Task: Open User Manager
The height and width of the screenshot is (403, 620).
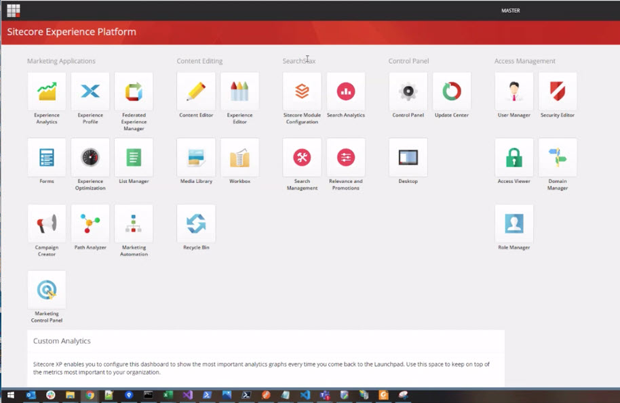Action: tap(514, 91)
